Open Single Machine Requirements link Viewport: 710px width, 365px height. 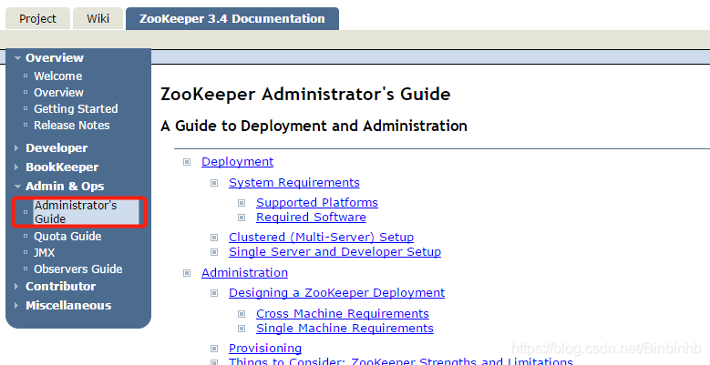click(x=345, y=328)
